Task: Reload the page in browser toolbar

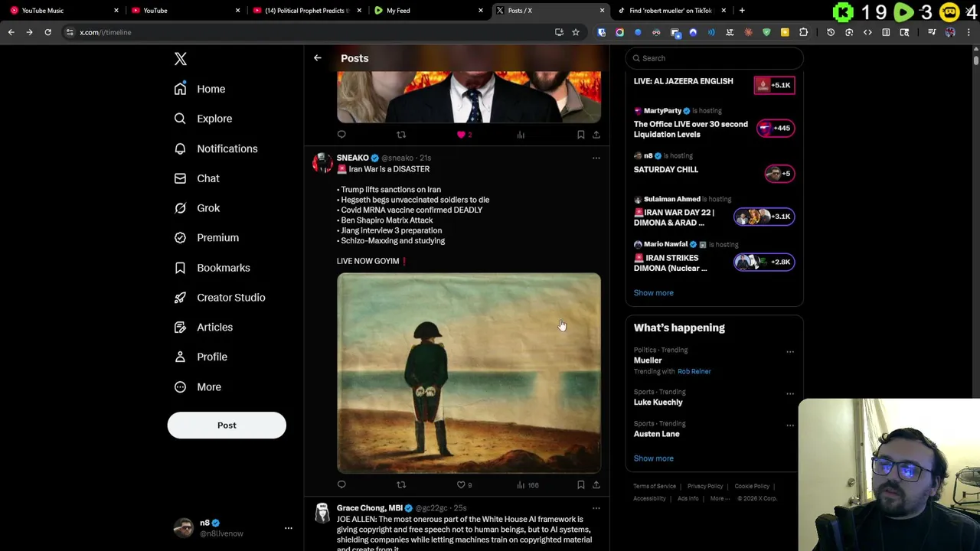Action: coord(47,32)
